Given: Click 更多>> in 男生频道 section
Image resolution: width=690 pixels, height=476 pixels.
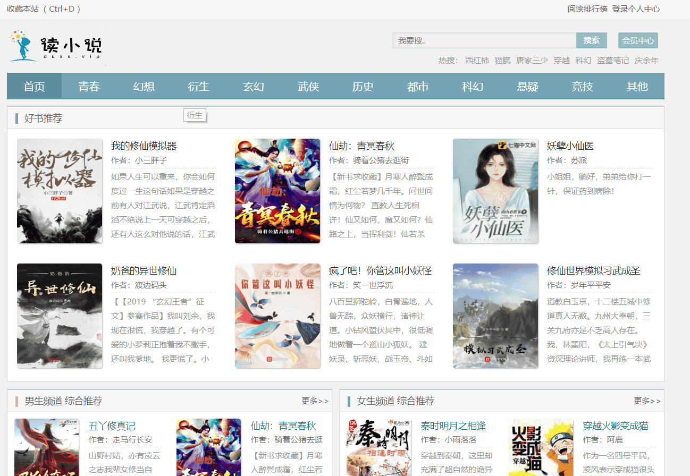Looking at the screenshot, I should (x=315, y=401).
